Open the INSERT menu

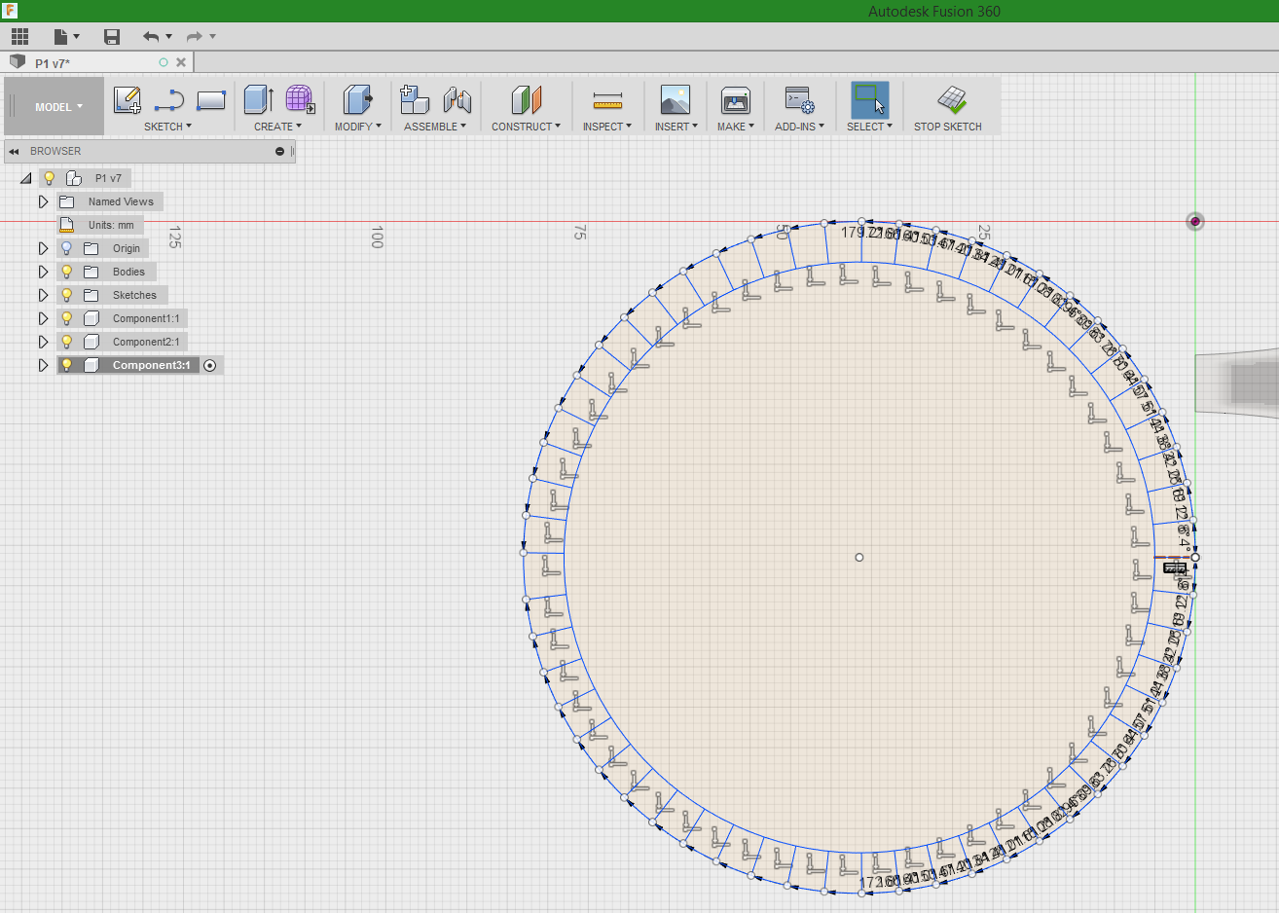pos(676,127)
